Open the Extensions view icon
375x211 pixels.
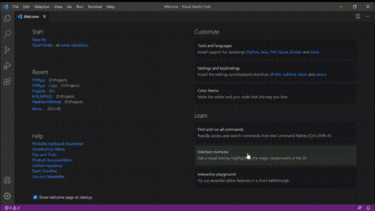7,81
